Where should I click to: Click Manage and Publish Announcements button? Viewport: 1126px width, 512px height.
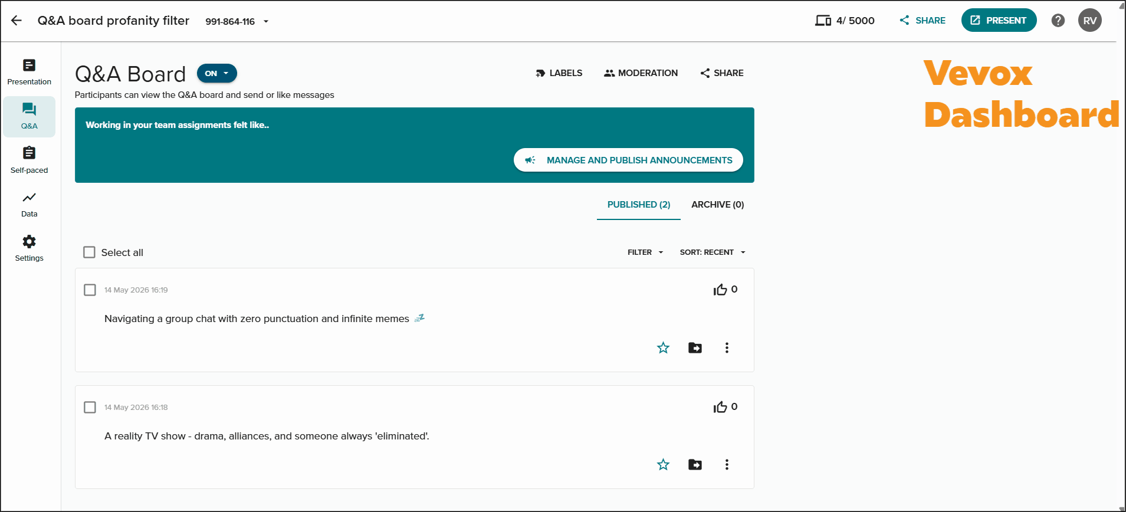click(628, 160)
